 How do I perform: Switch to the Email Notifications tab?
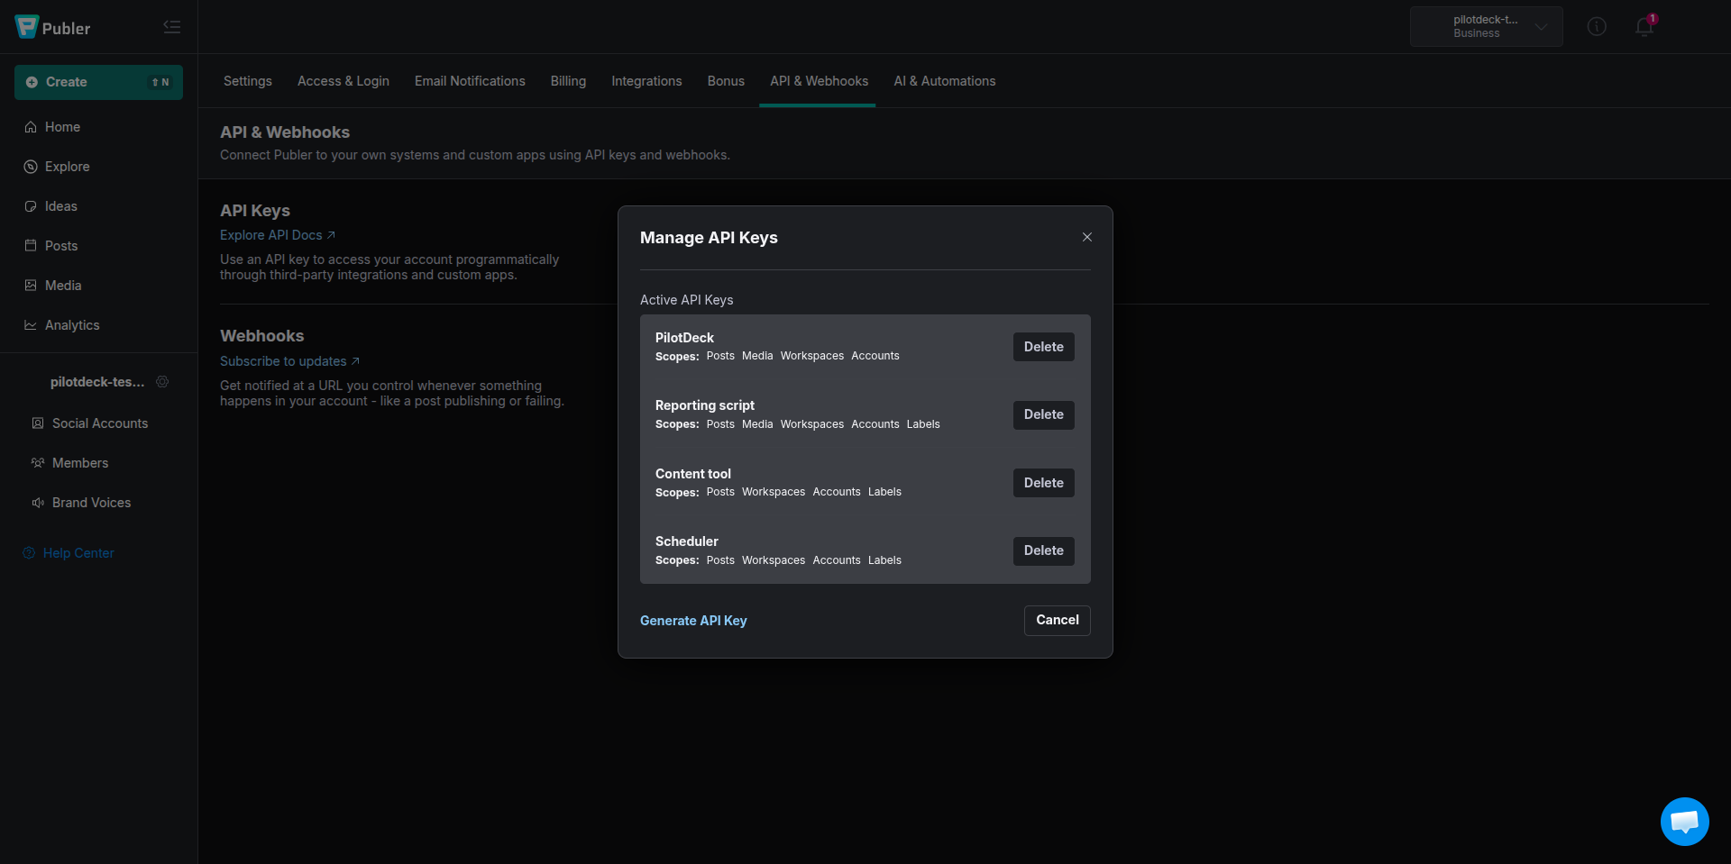(x=470, y=81)
